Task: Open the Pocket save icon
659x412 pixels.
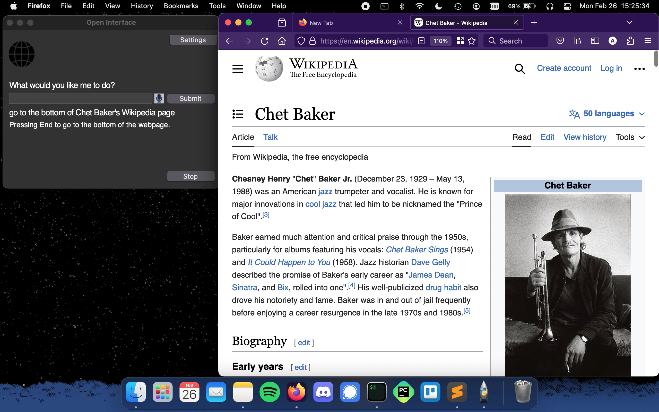Action: pos(560,41)
